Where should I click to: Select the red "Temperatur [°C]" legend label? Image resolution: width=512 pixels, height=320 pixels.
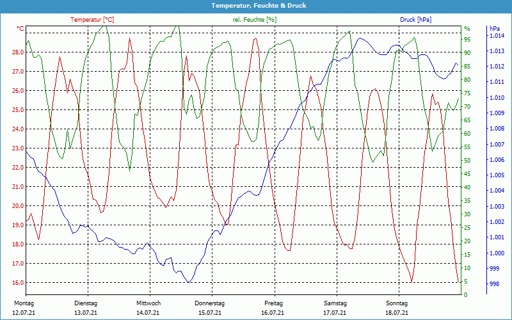[x=92, y=20]
